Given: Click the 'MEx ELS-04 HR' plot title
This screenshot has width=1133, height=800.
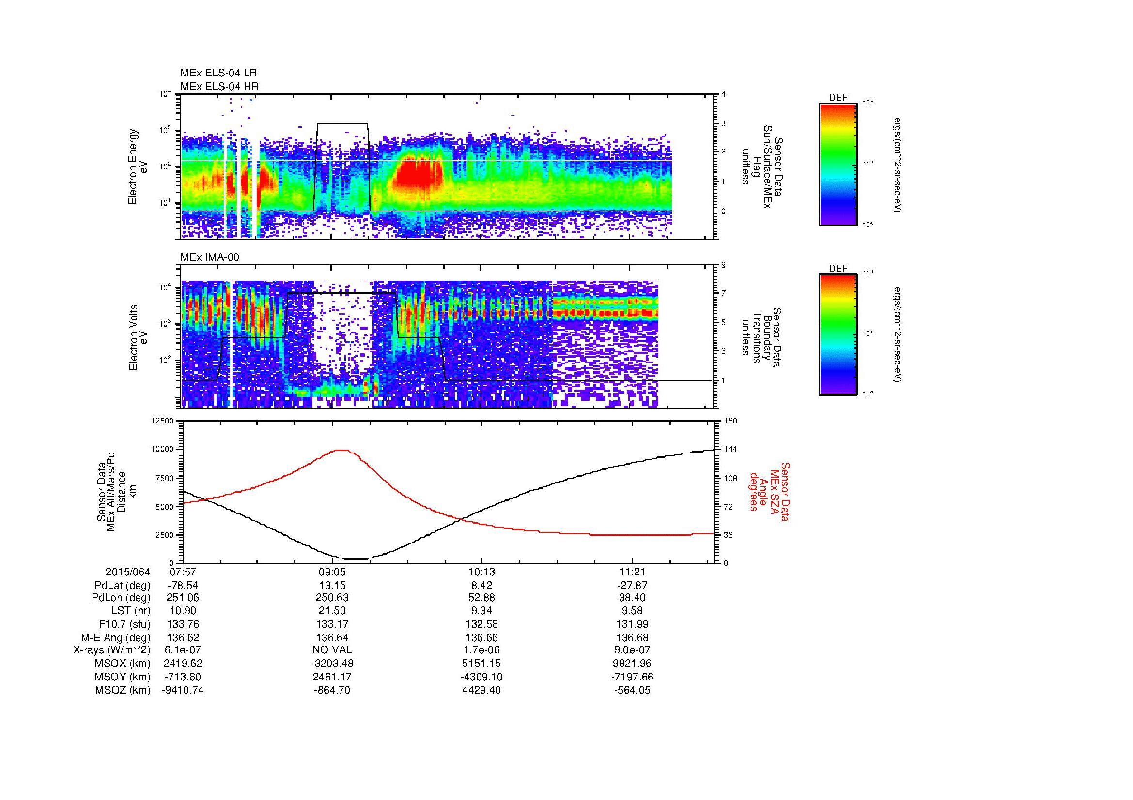Looking at the screenshot, I should 219,87.
